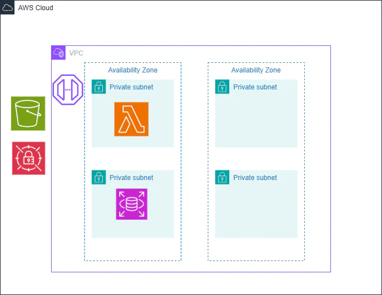Select the VPC label text
382x295 pixels.
coord(76,53)
